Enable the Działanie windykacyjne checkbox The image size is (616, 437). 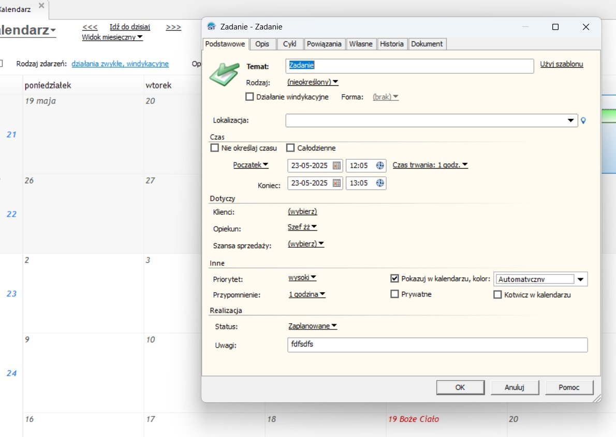coord(250,97)
